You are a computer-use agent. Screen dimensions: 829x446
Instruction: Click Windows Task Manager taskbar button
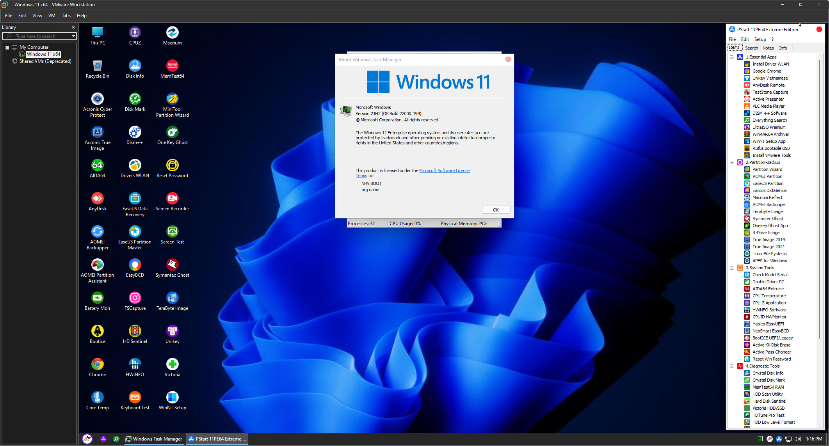point(153,439)
